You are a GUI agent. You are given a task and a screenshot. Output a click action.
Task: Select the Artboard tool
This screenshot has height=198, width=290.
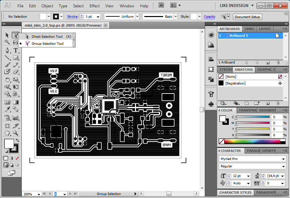(7, 126)
